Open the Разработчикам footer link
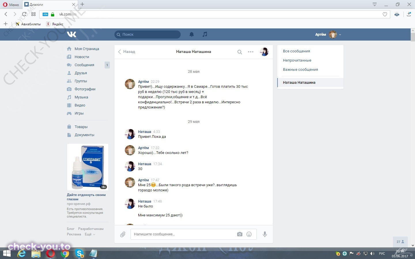The width and height of the screenshot is (415, 259). [x=91, y=229]
